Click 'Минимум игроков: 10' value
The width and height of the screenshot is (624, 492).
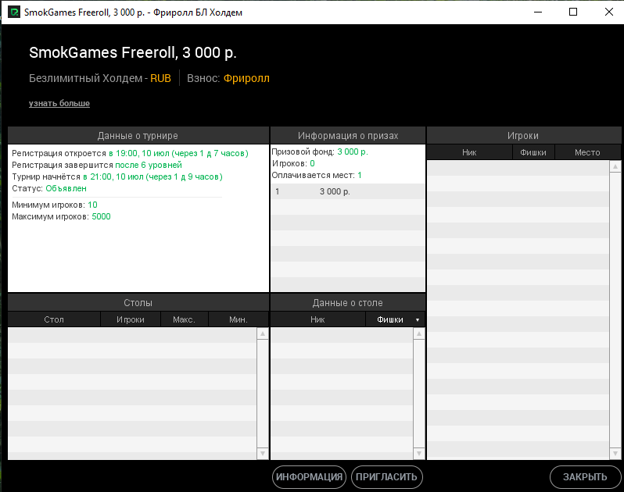92,205
